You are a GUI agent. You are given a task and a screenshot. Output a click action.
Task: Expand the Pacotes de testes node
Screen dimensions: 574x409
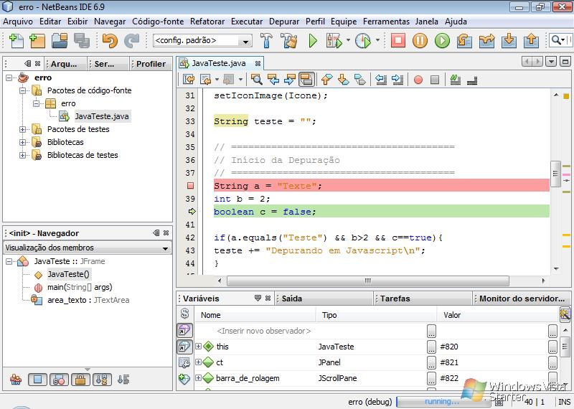pos(23,129)
